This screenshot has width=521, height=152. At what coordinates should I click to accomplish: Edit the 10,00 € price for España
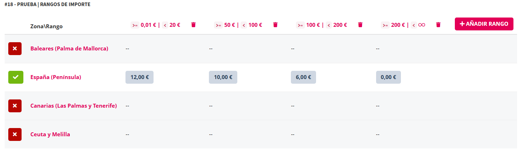[x=223, y=77]
